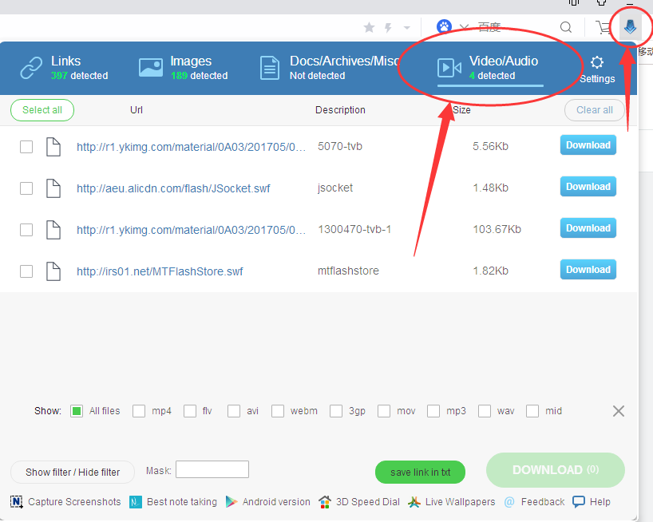Click the 1.82Kb size value

[x=491, y=271]
